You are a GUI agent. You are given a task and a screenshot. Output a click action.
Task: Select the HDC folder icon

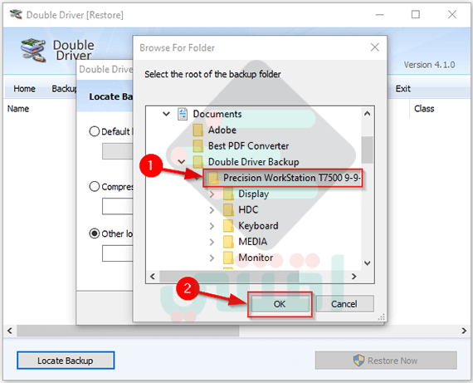tap(228, 209)
